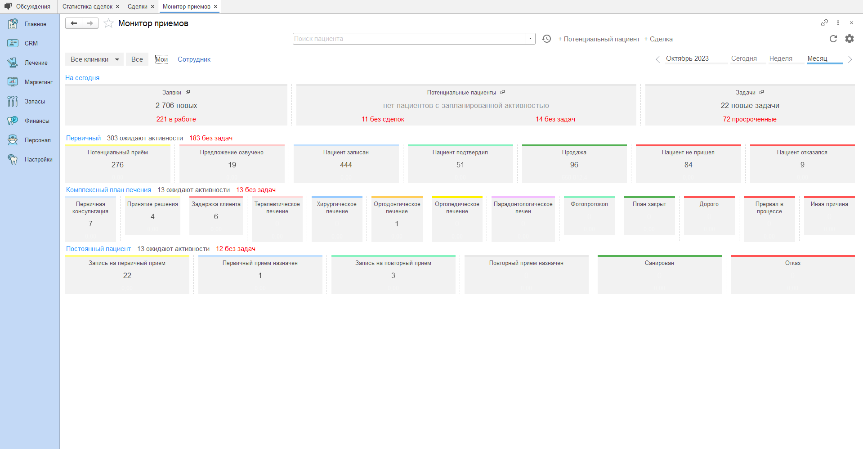Open Заявки in new window icon
Screen dimensions: 863x449
click(188, 92)
